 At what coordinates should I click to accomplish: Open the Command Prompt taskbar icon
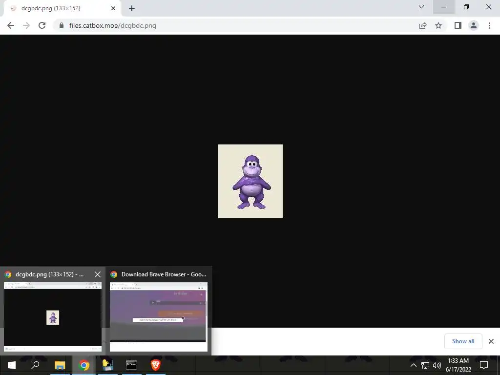[131, 365]
